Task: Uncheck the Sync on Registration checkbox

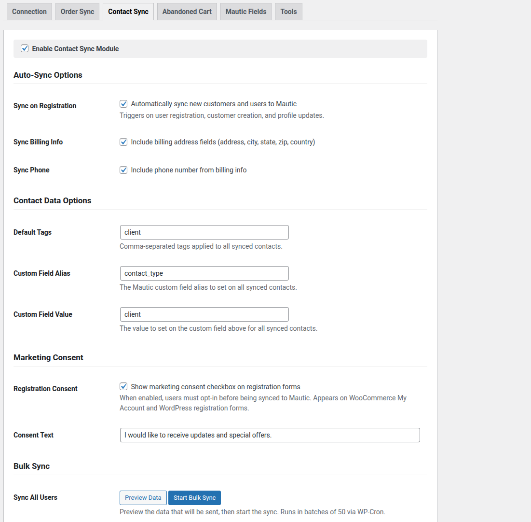Action: [123, 104]
